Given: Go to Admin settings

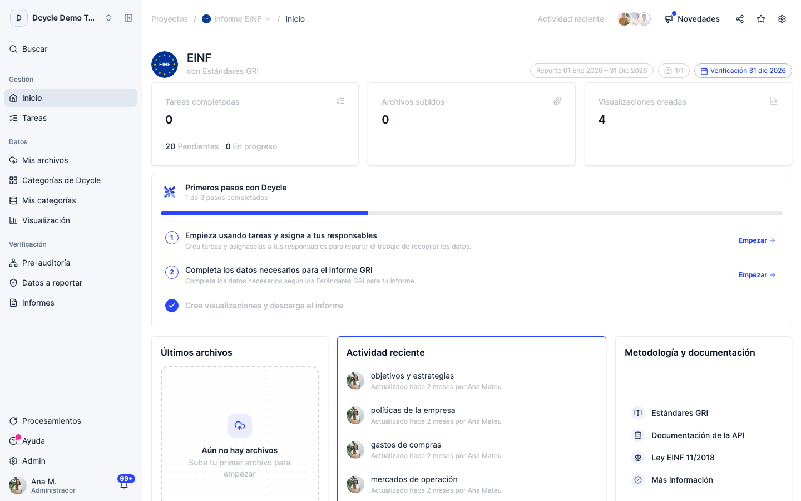Looking at the screenshot, I should coord(71,461).
